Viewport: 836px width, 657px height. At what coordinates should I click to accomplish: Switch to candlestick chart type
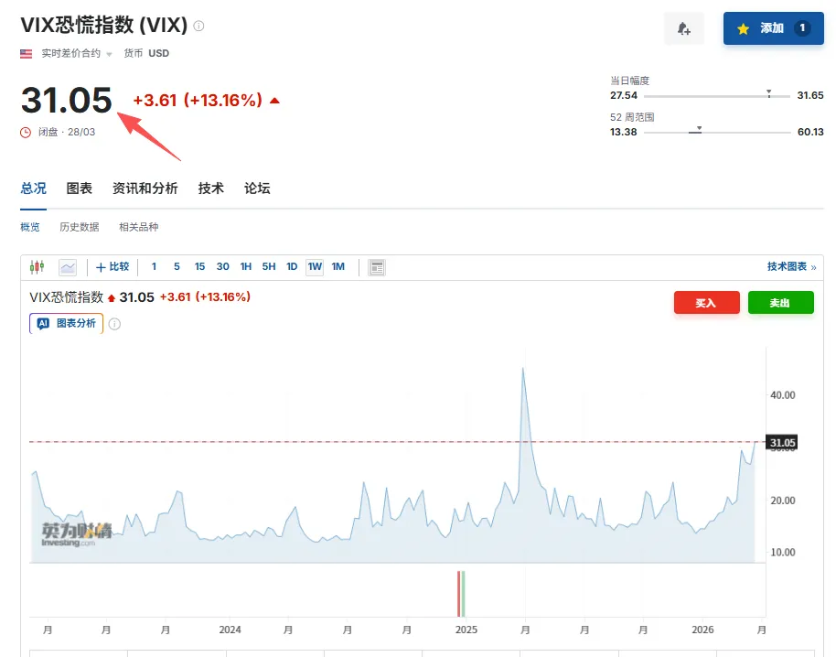coord(37,266)
